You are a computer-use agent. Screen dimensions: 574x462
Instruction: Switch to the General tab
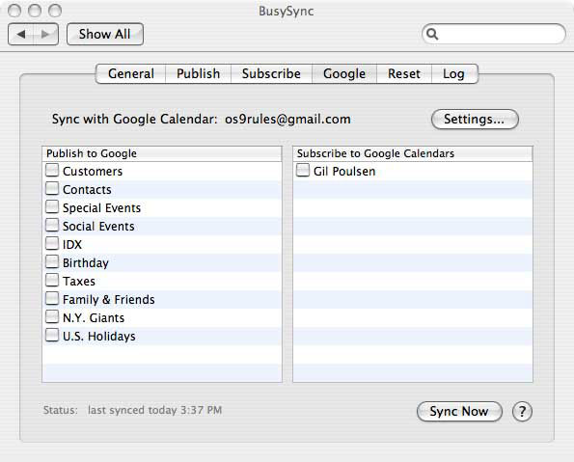coord(130,73)
